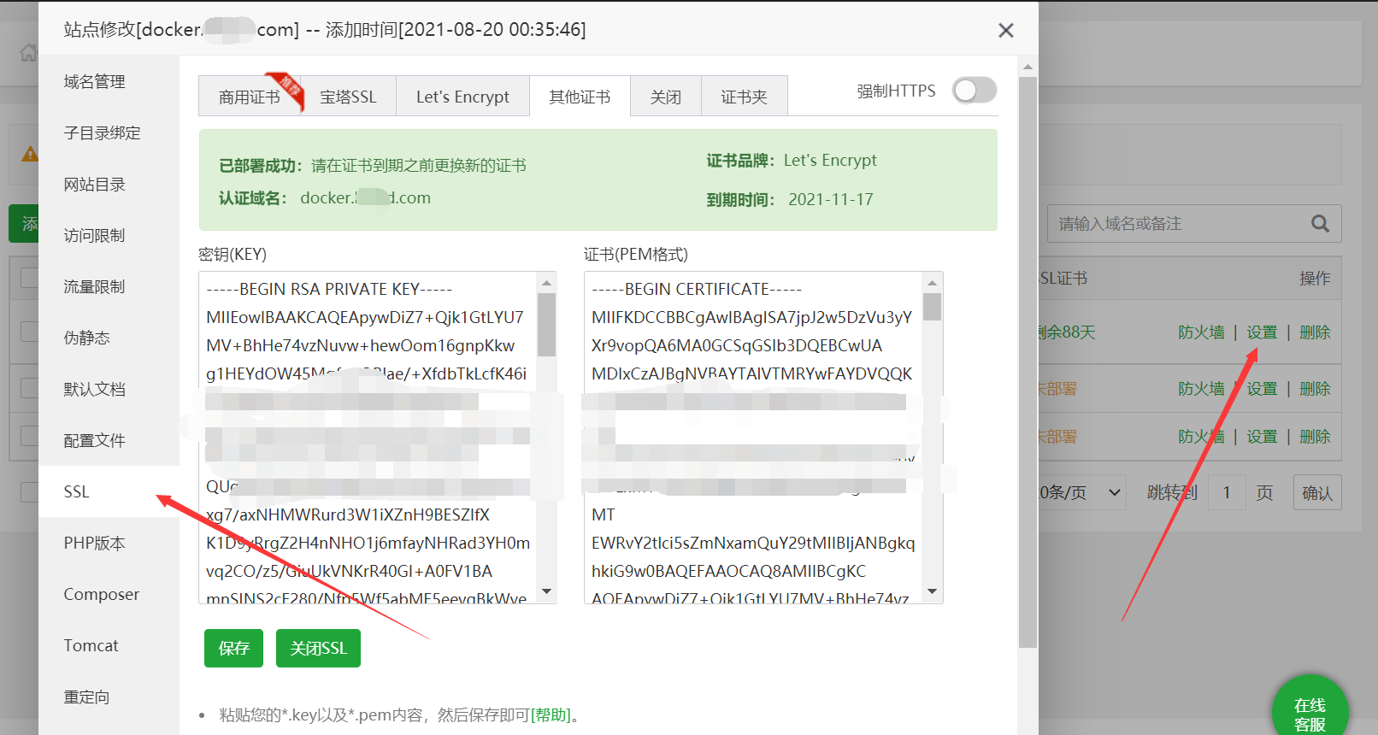1378x735 pixels.
Task: Select 伪静态 in the sidebar
Action: 86,338
